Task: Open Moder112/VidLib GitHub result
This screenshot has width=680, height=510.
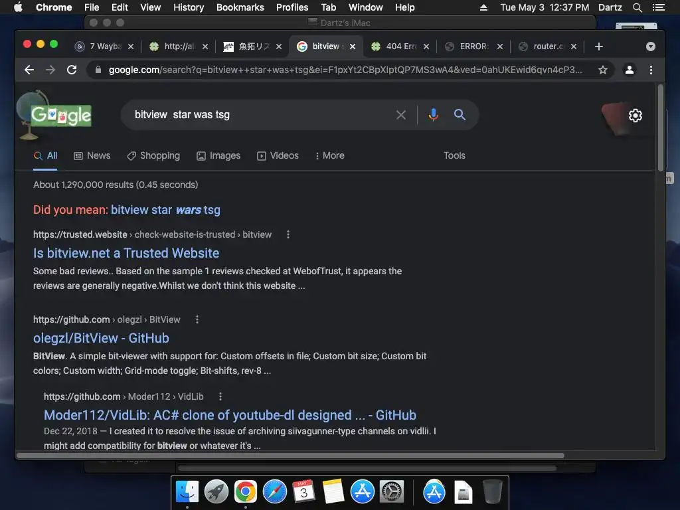Action: point(230,416)
